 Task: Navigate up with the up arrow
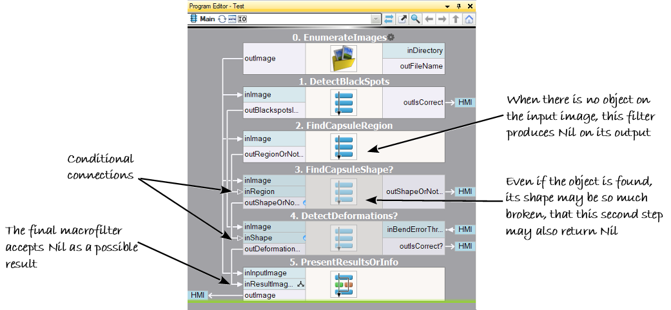click(456, 19)
